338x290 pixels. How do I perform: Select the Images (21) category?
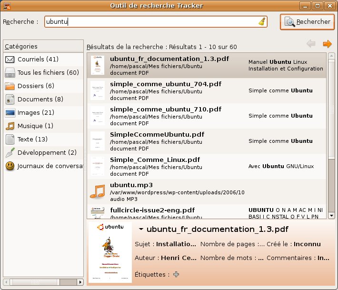point(43,112)
